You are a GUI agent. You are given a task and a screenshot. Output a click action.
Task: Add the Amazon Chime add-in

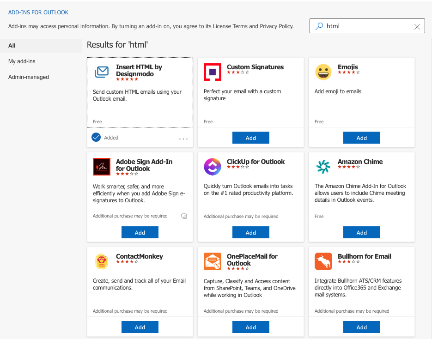361,232
